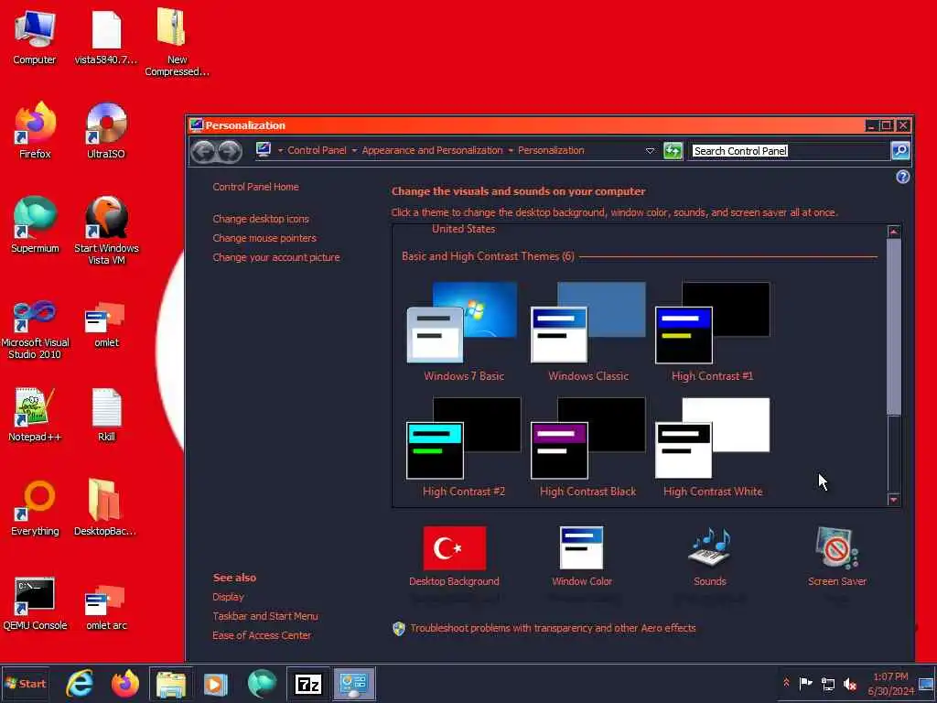
Task: Expand the Control Panel breadcrumb arrow
Action: pyautogui.click(x=354, y=151)
